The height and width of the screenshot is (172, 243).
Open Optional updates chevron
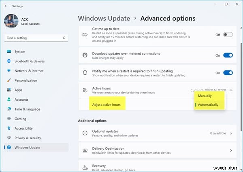click(231, 133)
